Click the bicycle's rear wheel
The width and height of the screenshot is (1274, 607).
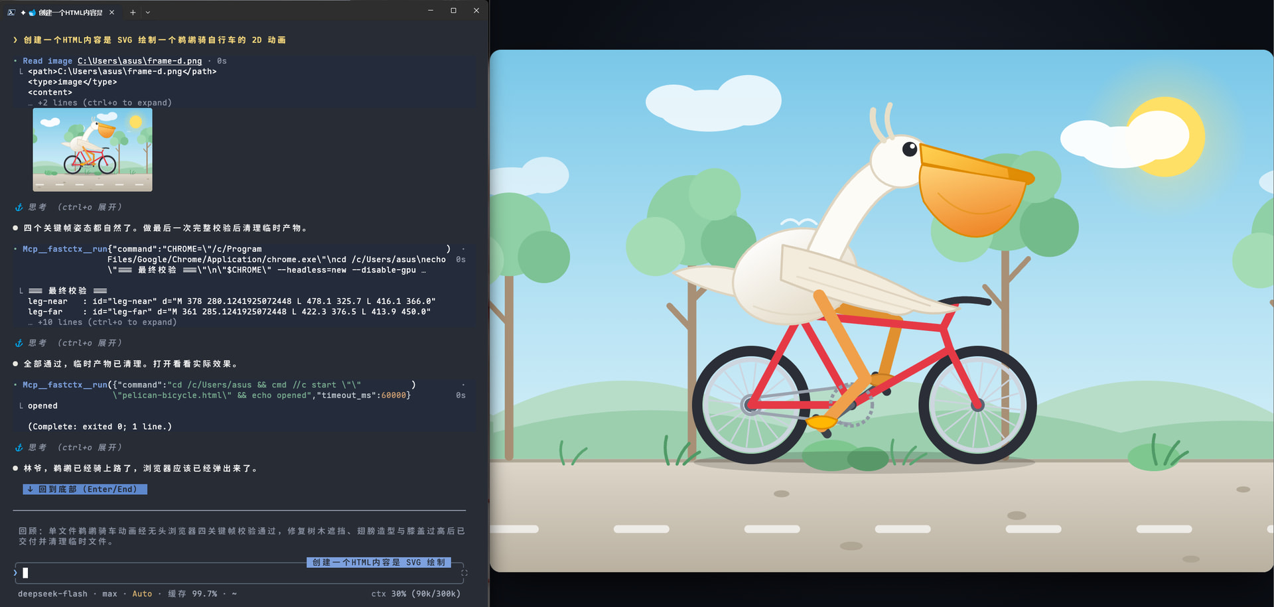point(750,404)
